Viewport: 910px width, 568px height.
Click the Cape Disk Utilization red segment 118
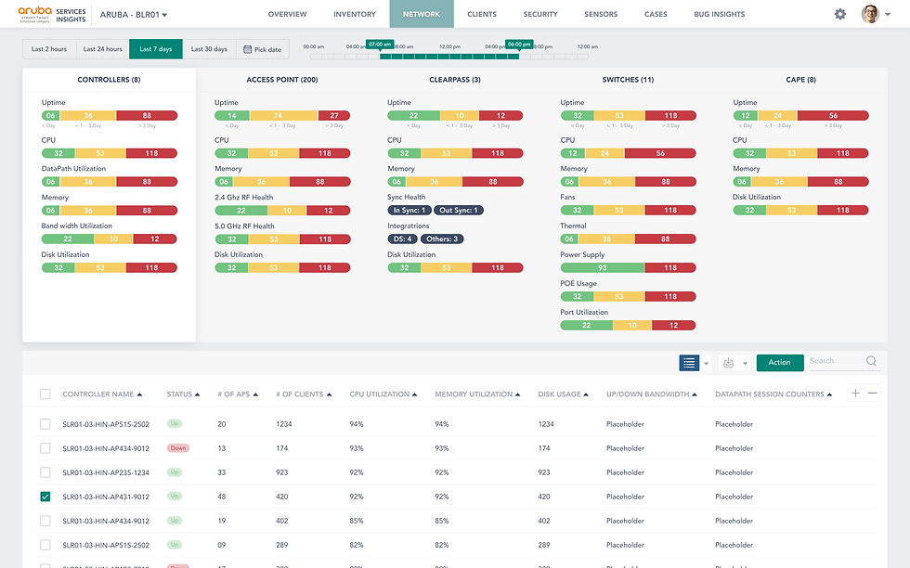pyautogui.click(x=843, y=210)
